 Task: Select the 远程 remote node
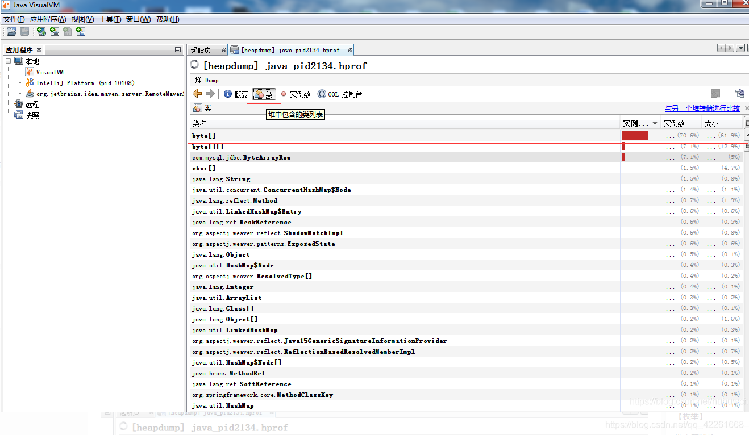tap(27, 104)
